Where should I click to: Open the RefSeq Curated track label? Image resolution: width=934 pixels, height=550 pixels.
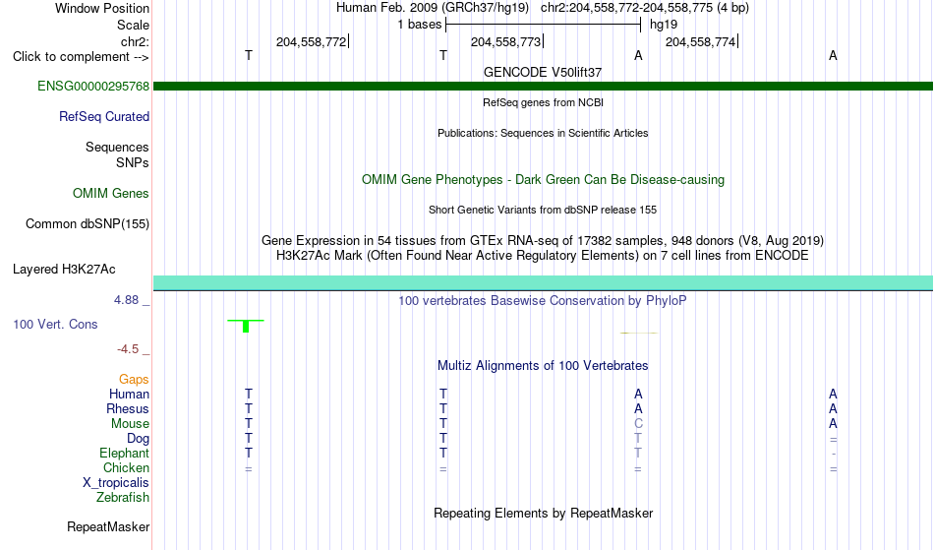tap(104, 117)
